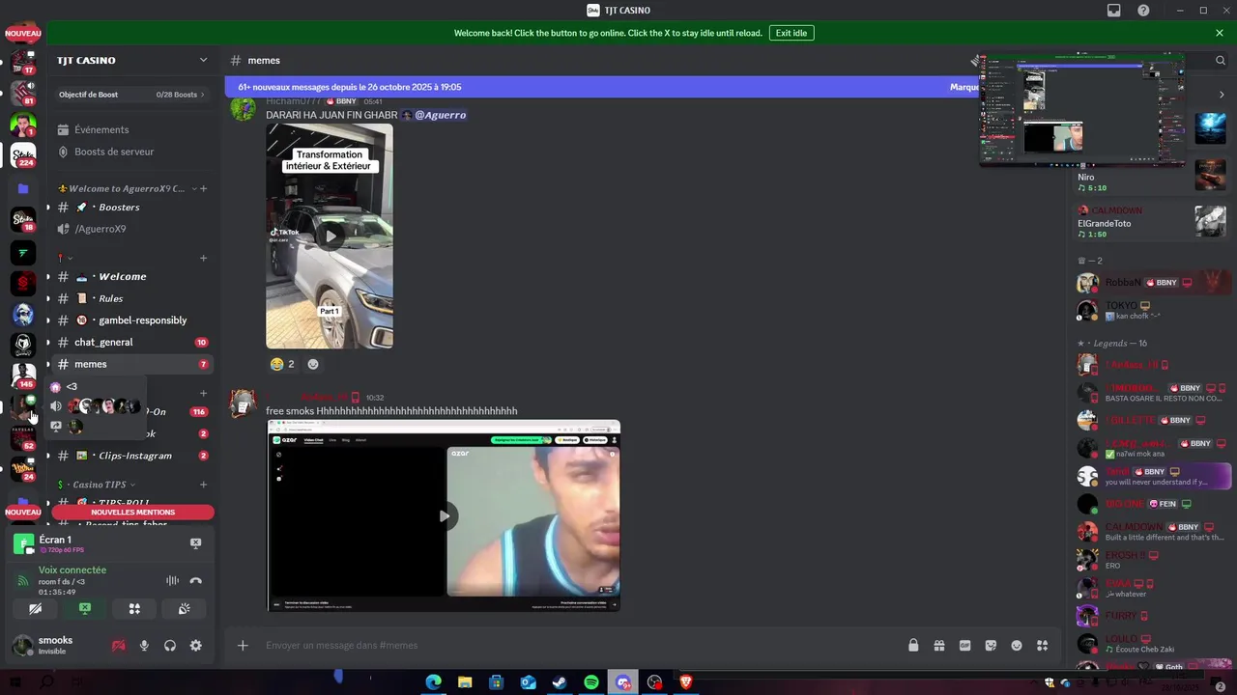Create channel in Welcome to AguerroX9 category

203,188
